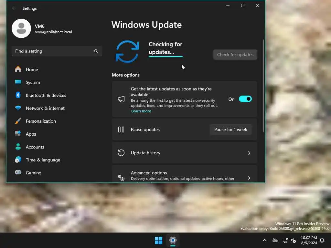331x248 pixels.
Task: Click the back arrow in Settings
Action: tap(14, 8)
